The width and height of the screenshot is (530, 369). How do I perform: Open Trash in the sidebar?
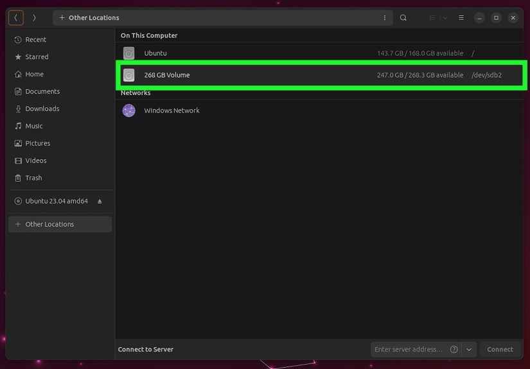click(x=60, y=178)
